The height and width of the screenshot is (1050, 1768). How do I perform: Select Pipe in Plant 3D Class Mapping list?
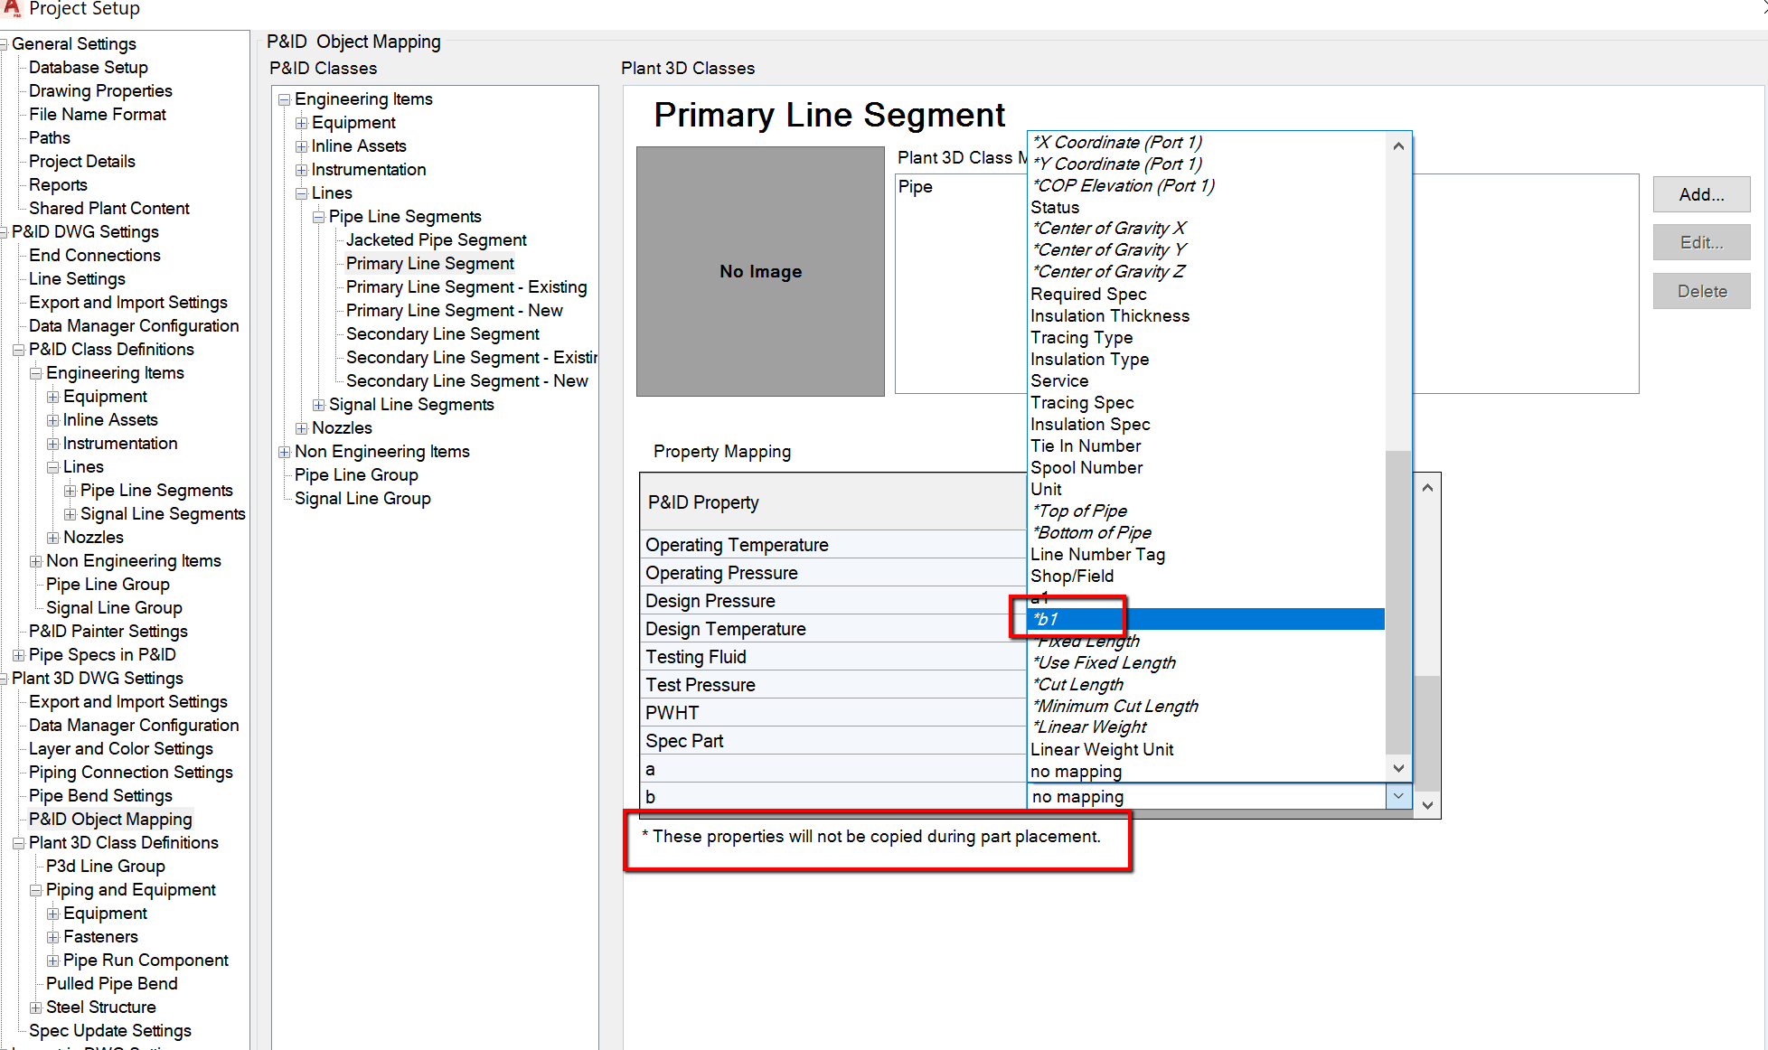pos(915,187)
